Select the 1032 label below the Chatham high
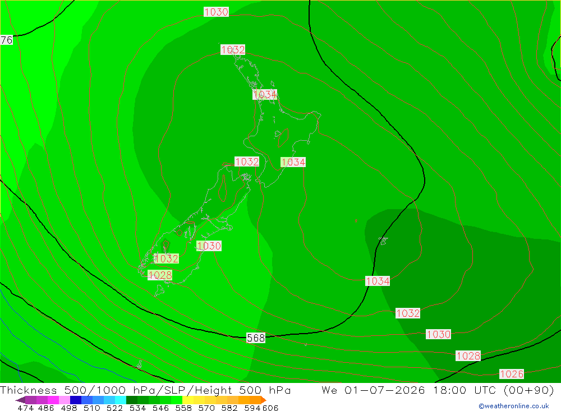 pos(408,313)
